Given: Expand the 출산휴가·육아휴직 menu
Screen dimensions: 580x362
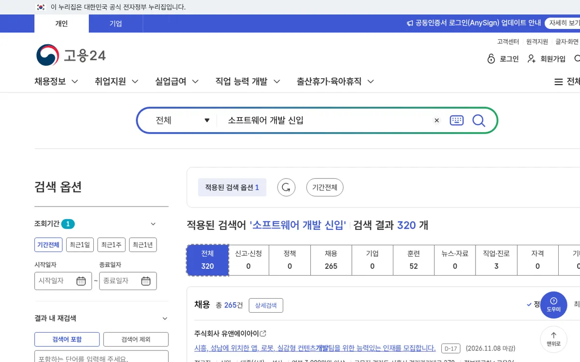Looking at the screenshot, I should click(335, 82).
